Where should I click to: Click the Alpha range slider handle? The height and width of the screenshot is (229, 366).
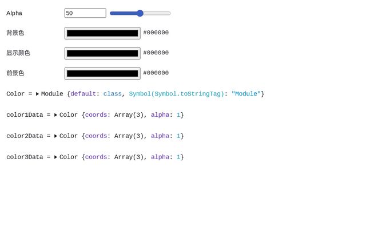point(140,13)
